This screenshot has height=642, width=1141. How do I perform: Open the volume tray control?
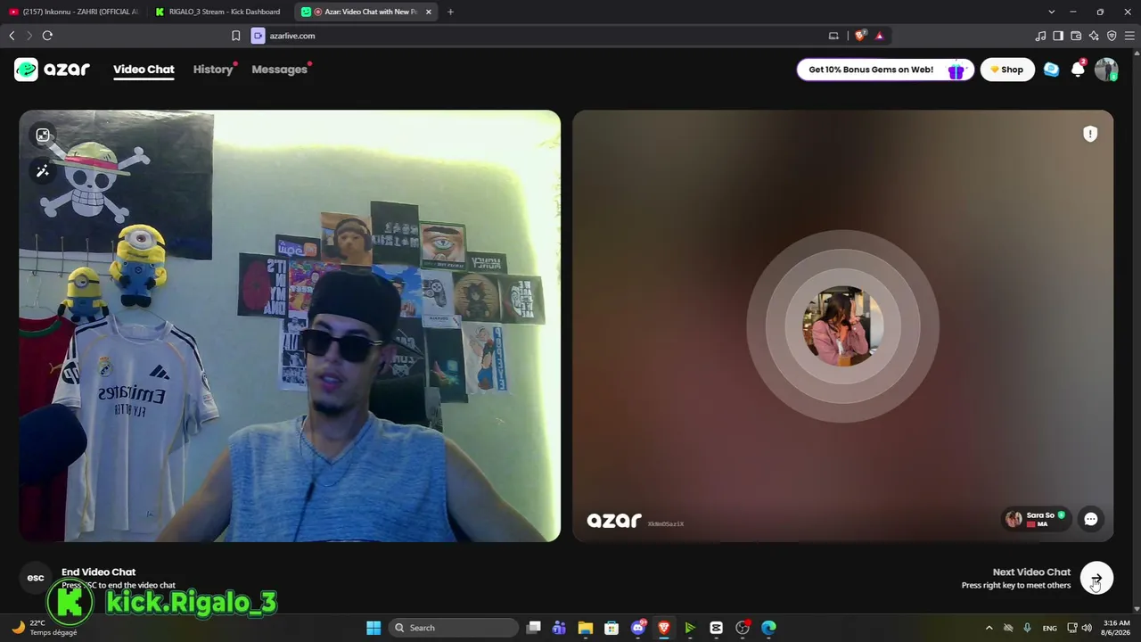[x=1087, y=628]
